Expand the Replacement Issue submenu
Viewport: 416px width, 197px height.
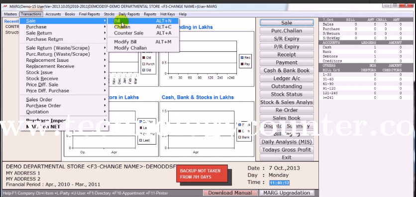(64, 60)
